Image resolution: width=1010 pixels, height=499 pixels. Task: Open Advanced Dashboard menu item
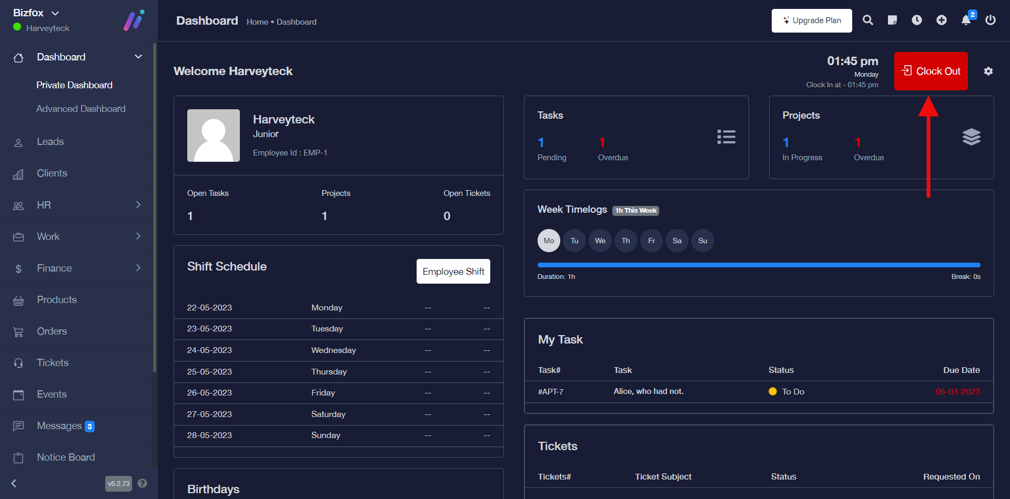pyautogui.click(x=80, y=109)
